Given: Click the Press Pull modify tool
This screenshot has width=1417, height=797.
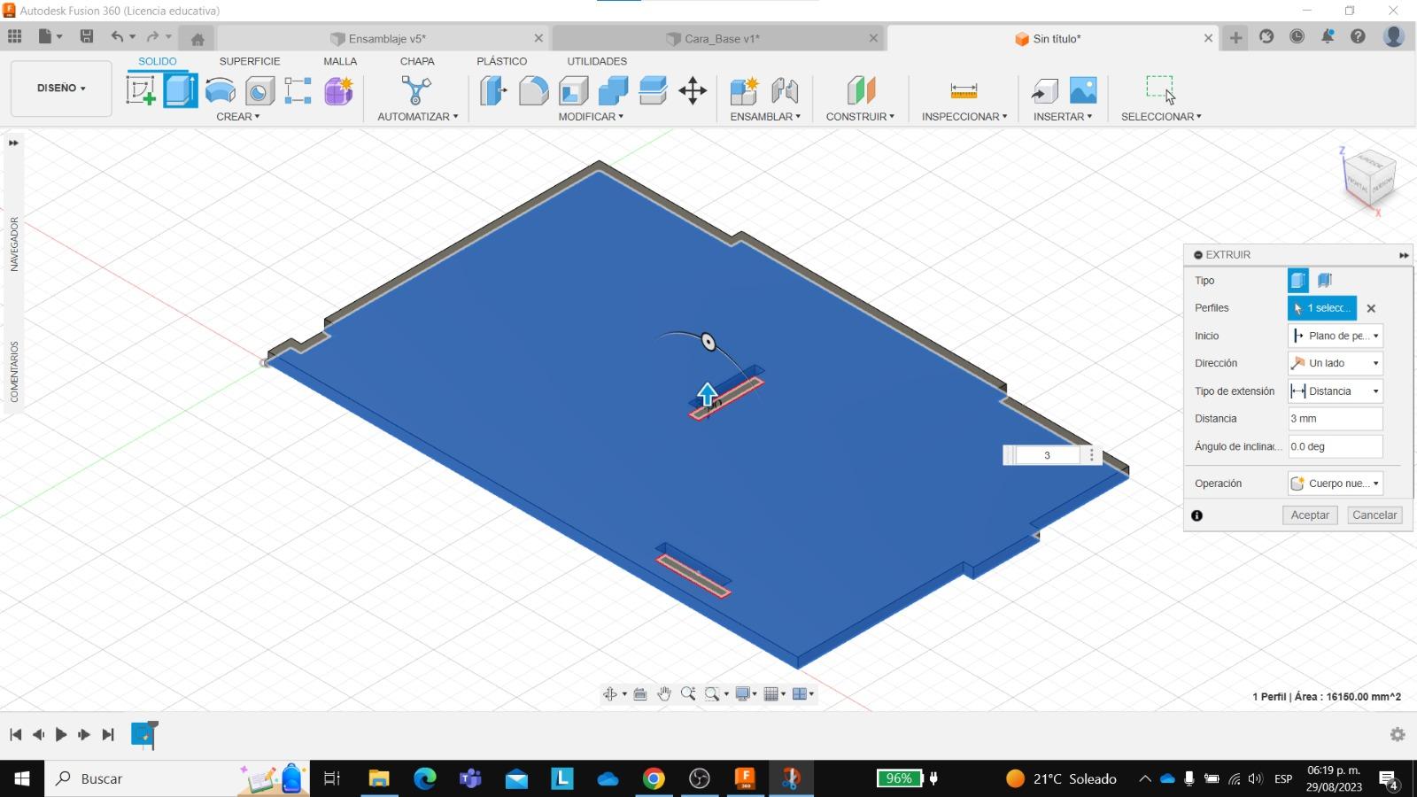Looking at the screenshot, I should [493, 90].
